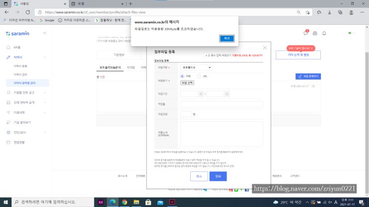Click the 고객센터 footer link
This screenshot has width=369, height=207.
pyautogui.click(x=295, y=176)
